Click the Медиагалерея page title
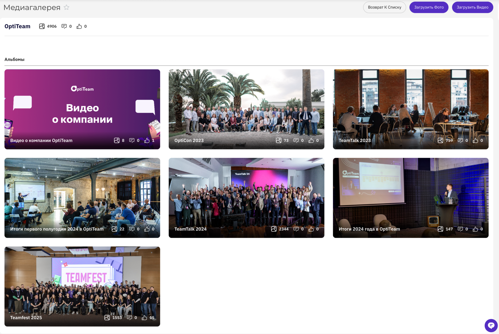Viewport: 499px width, 334px height. tap(32, 7)
